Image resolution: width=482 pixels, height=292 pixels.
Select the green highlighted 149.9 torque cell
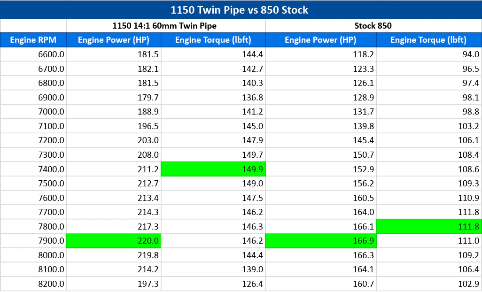(213, 169)
